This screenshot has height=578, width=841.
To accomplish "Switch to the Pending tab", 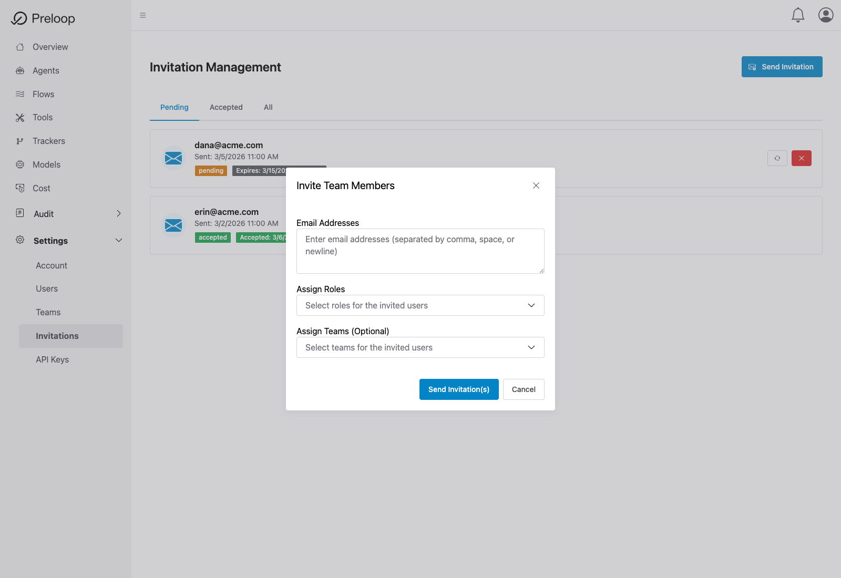I will [175, 107].
